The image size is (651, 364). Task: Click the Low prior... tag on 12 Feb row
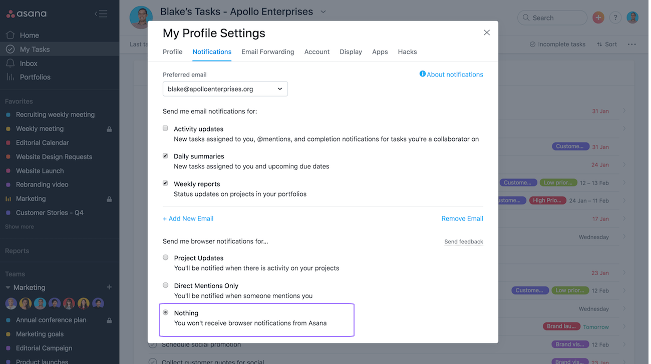coord(569,290)
